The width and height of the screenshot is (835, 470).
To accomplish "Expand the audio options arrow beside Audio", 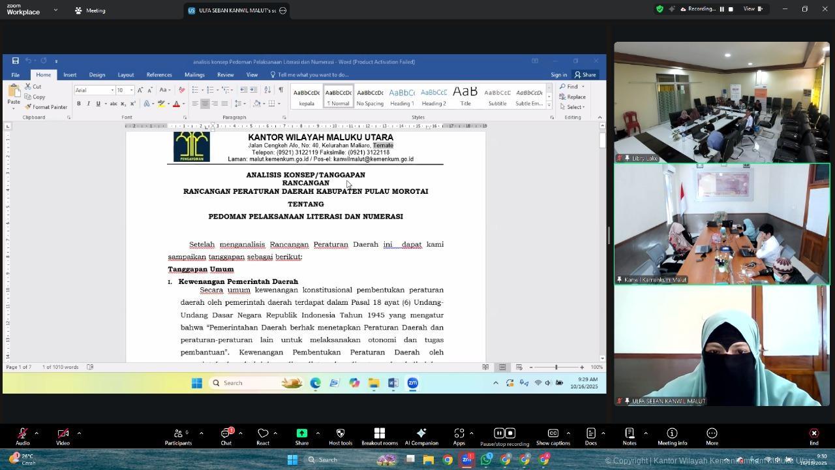I will pyautogui.click(x=37, y=433).
